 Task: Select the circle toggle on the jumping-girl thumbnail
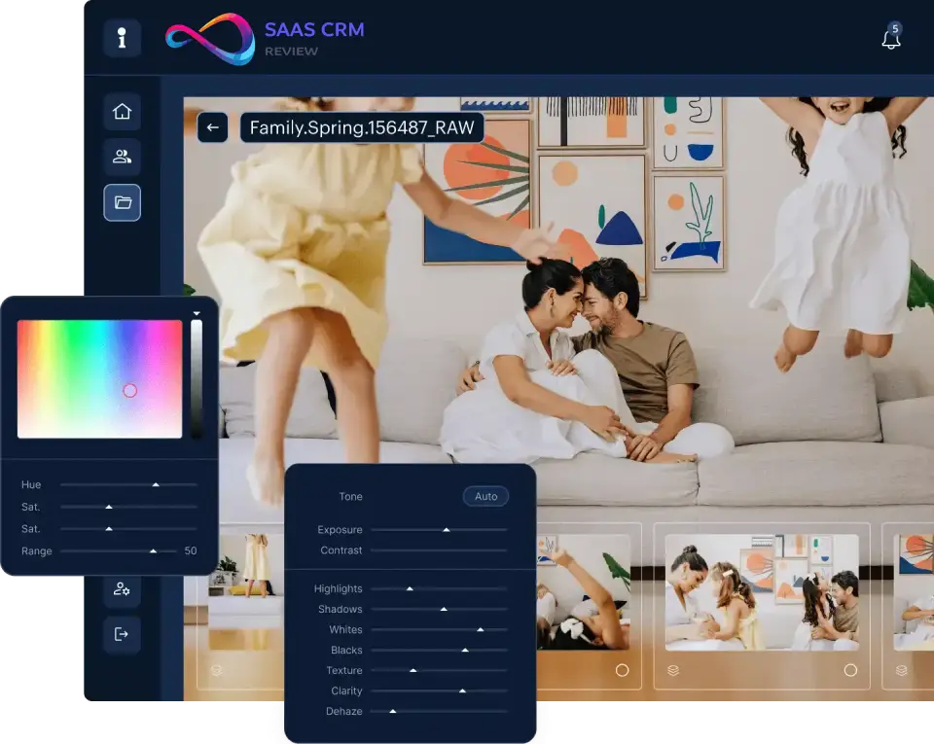tap(623, 668)
